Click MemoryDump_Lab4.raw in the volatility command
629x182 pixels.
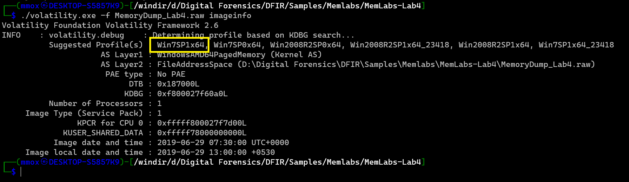coord(159,16)
